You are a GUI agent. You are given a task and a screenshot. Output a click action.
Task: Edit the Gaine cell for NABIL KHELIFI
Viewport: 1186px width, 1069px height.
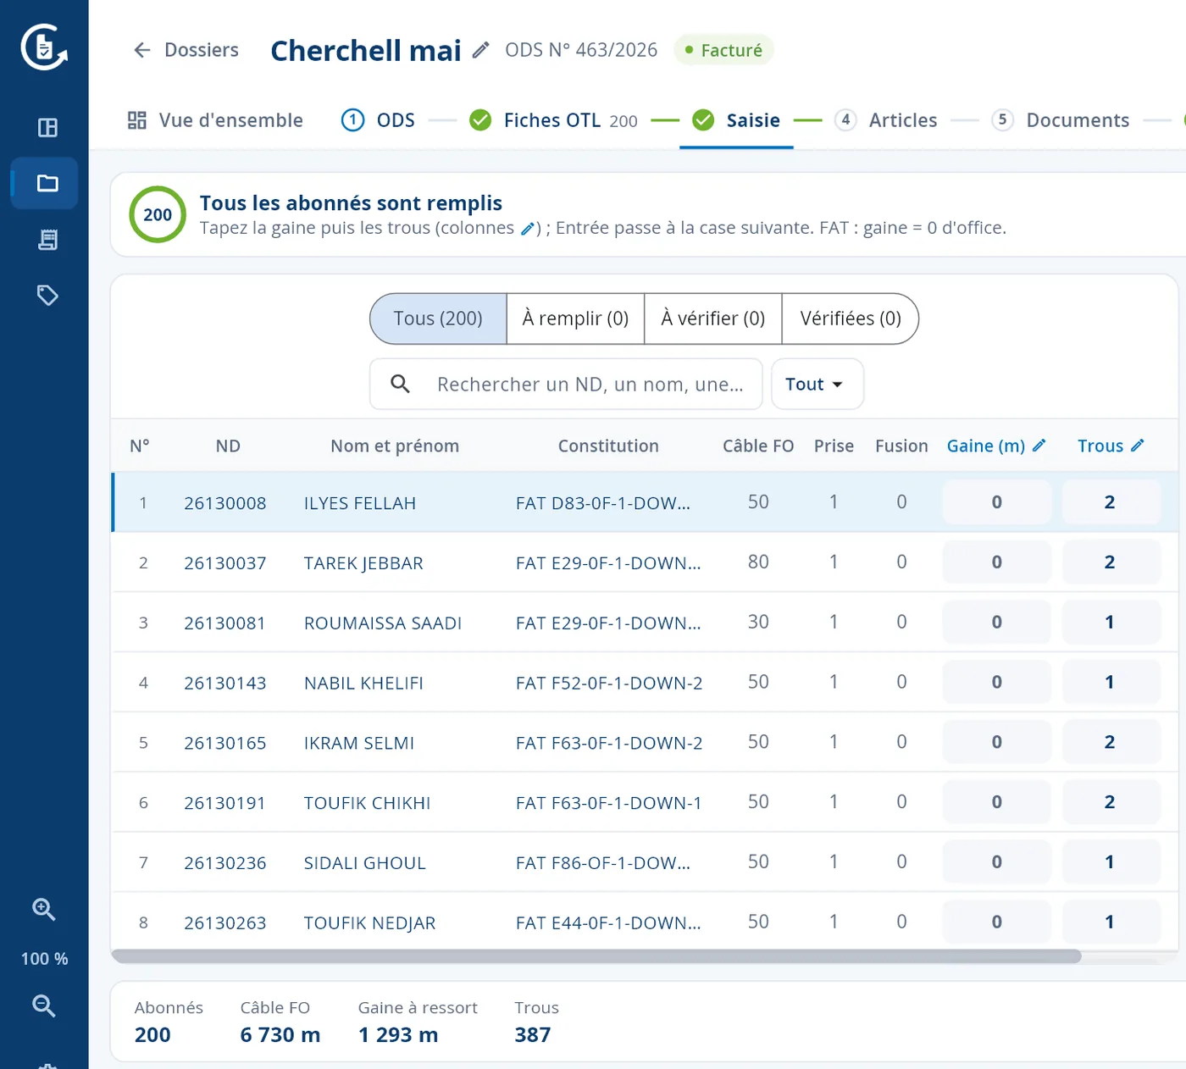(x=997, y=682)
